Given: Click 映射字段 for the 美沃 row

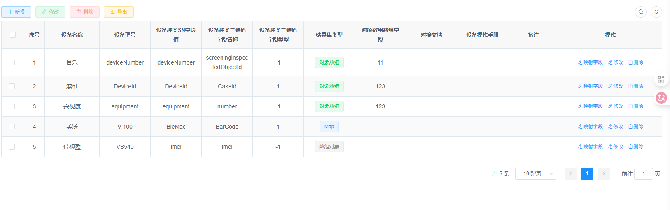Looking at the screenshot, I should click(590, 127).
